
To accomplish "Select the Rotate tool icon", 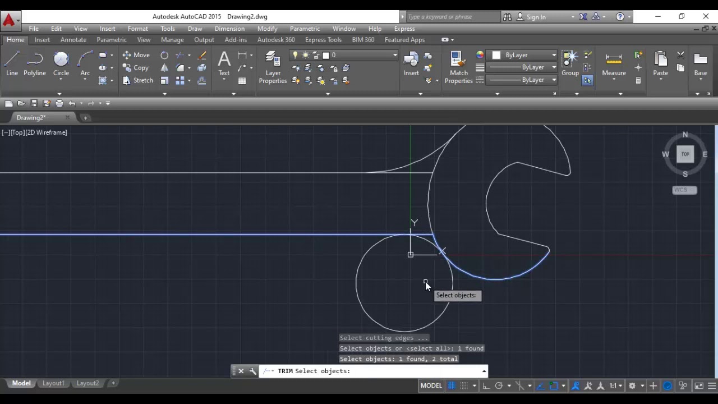I will [164, 55].
